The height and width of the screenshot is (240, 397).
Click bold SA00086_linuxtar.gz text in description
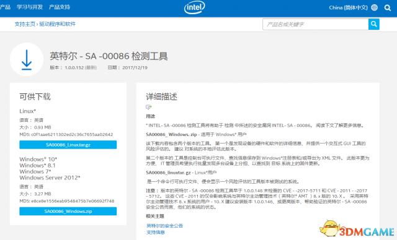coord(168,173)
